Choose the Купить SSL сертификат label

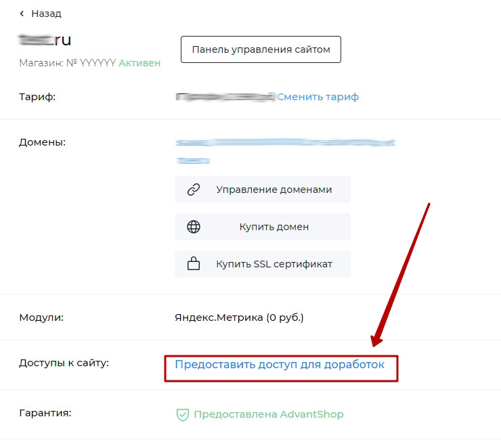click(x=274, y=264)
